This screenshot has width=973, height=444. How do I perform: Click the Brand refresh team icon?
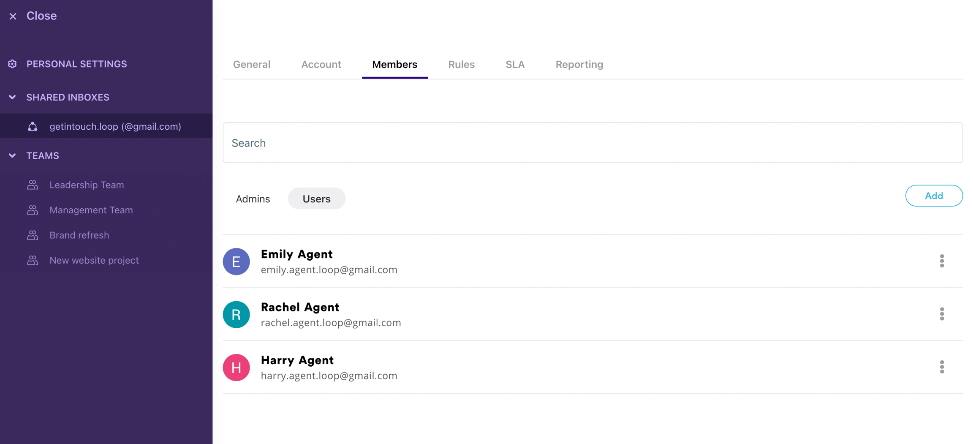pos(33,235)
